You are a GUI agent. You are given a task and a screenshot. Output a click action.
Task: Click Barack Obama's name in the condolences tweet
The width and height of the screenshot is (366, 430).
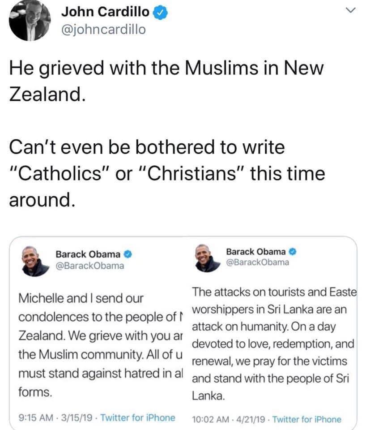(88, 254)
